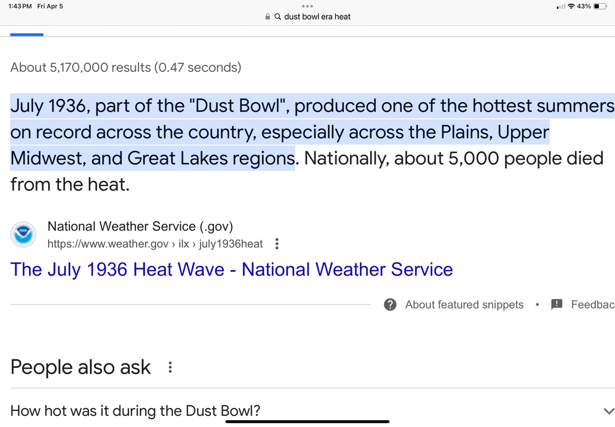Open 'The July 1936 Heat Wave' link

click(231, 269)
